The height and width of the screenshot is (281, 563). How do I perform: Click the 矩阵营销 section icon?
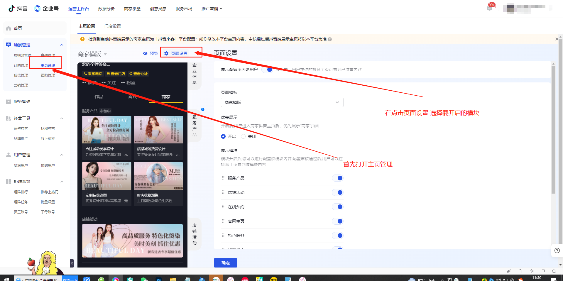click(9, 182)
